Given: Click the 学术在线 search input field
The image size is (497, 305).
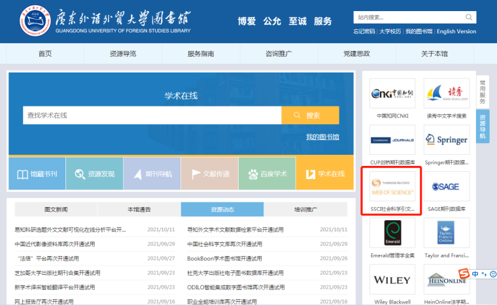Looking at the screenshot, I should [152, 116].
